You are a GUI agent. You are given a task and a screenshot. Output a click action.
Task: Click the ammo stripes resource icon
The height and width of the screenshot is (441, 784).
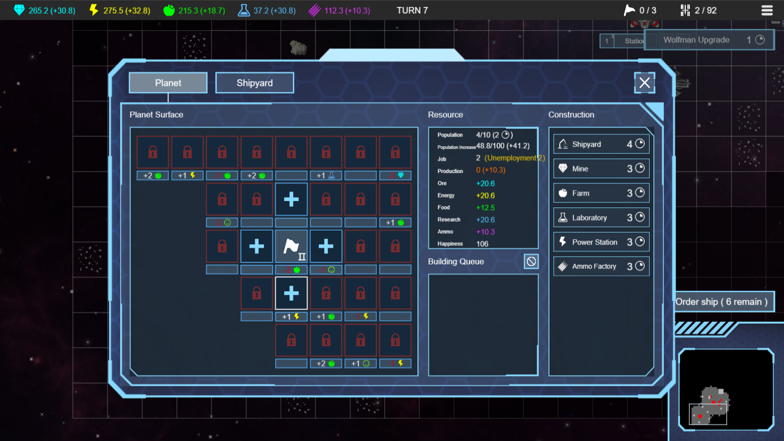[x=314, y=10]
